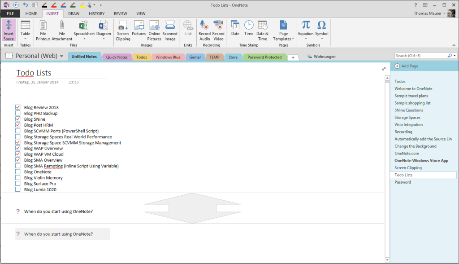
Task: Click the Record Video button
Action: pyautogui.click(x=218, y=31)
